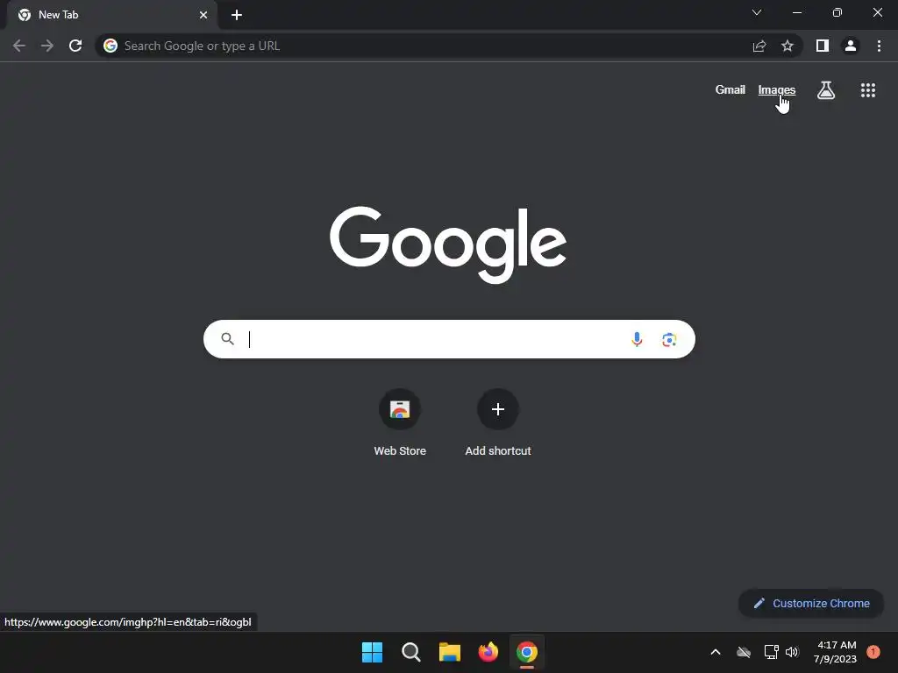This screenshot has height=673, width=898.
Task: Open Search Labs flask icon
Action: point(826,90)
